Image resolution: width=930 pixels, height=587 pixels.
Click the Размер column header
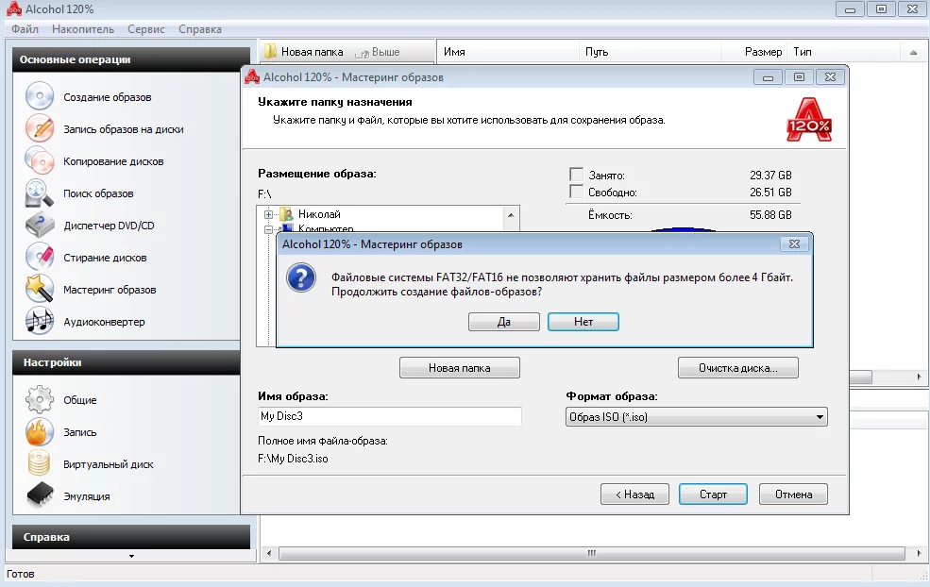[x=753, y=52]
